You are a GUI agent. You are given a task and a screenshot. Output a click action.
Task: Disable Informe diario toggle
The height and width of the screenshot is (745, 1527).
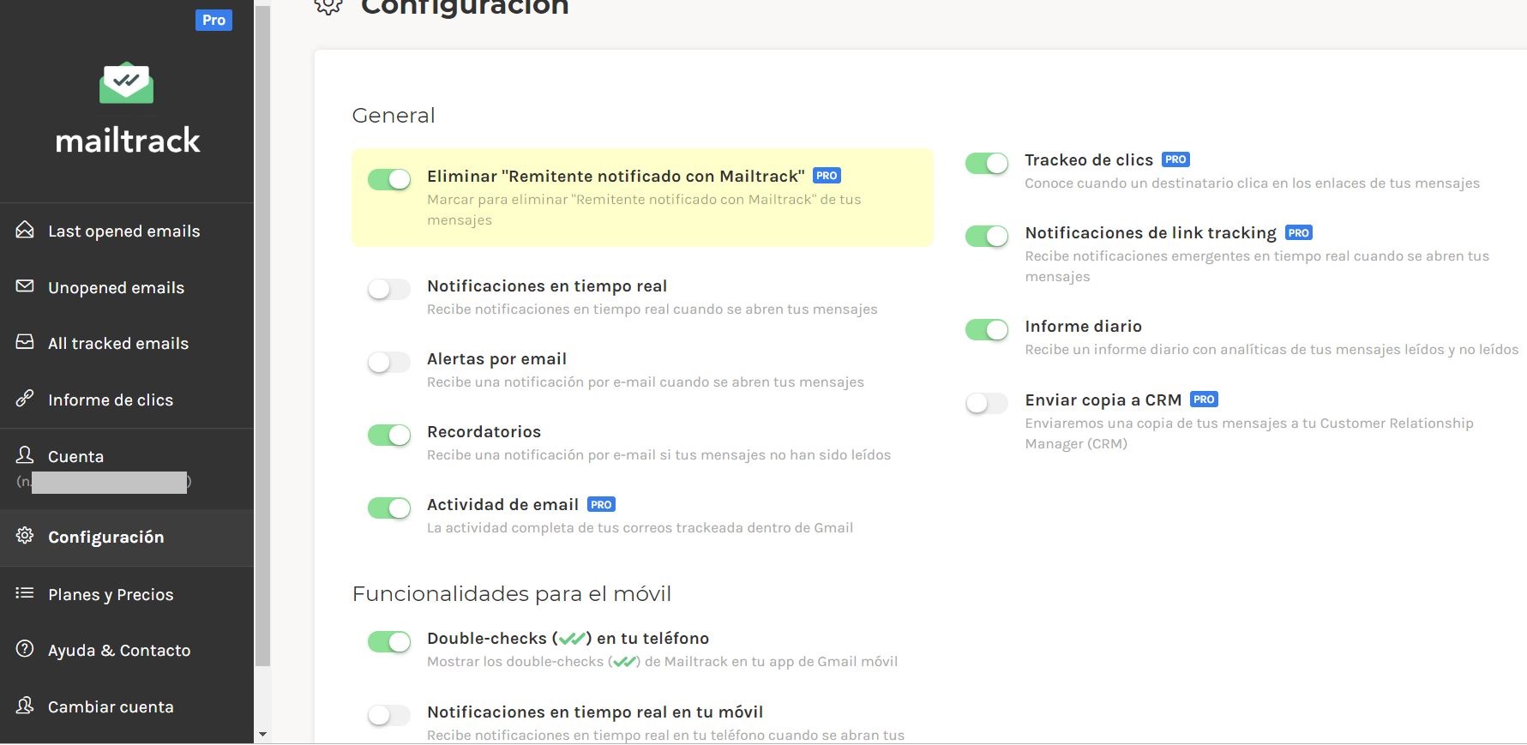point(987,329)
